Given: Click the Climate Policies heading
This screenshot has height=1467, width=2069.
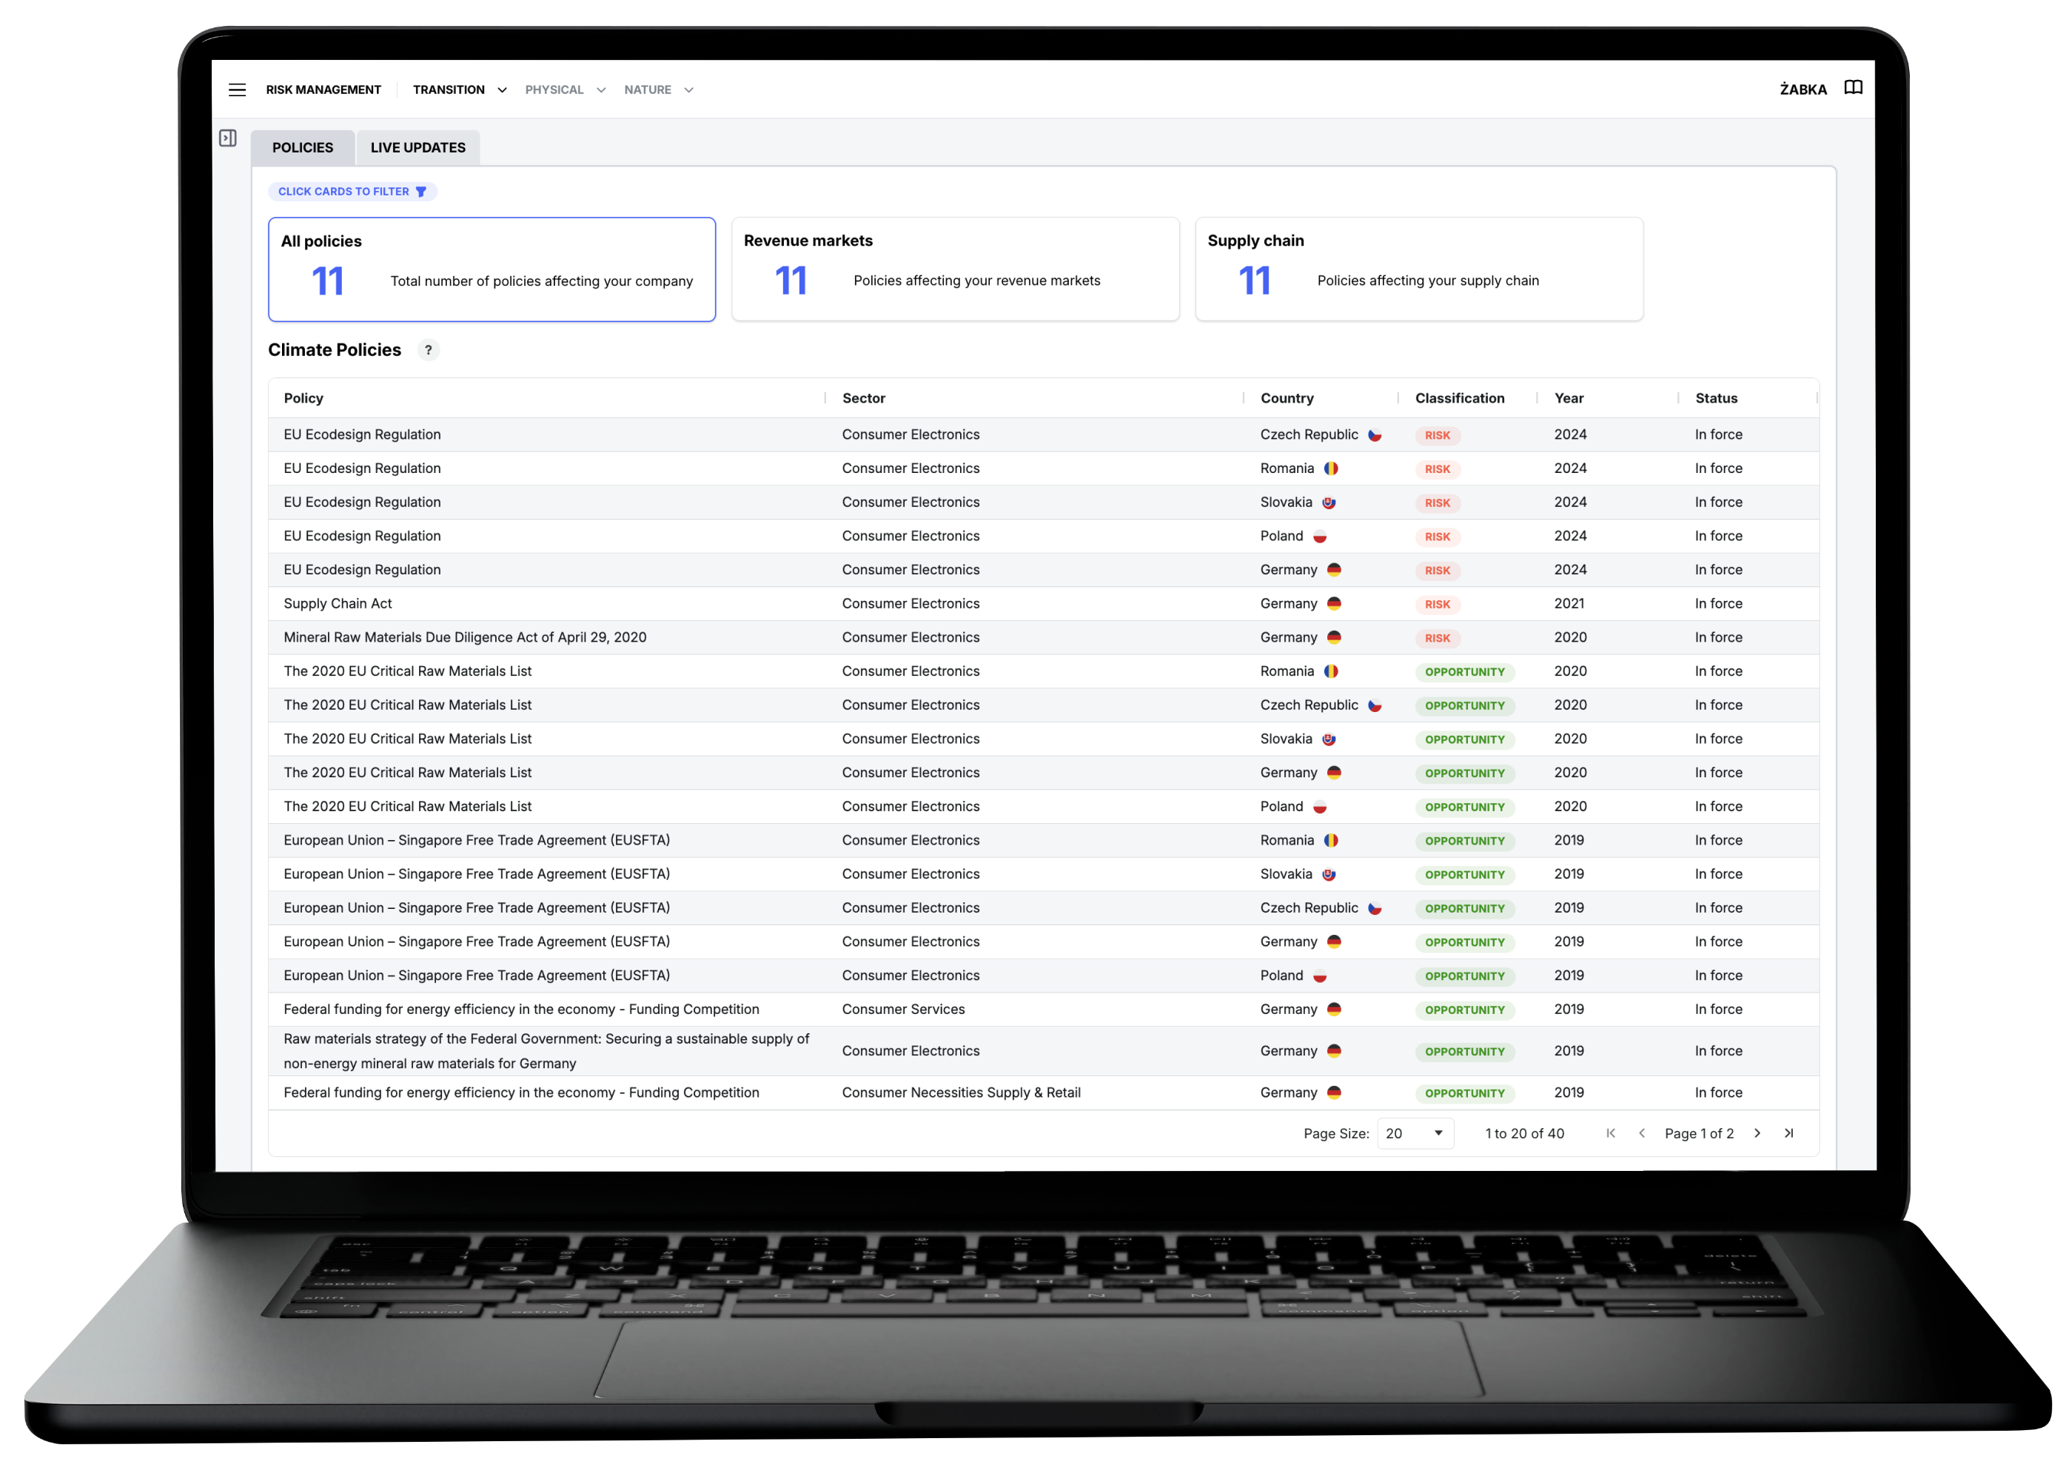Looking at the screenshot, I should tap(335, 349).
